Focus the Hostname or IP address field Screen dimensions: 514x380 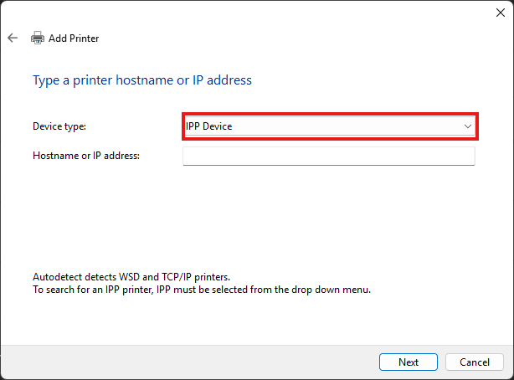tap(328, 156)
